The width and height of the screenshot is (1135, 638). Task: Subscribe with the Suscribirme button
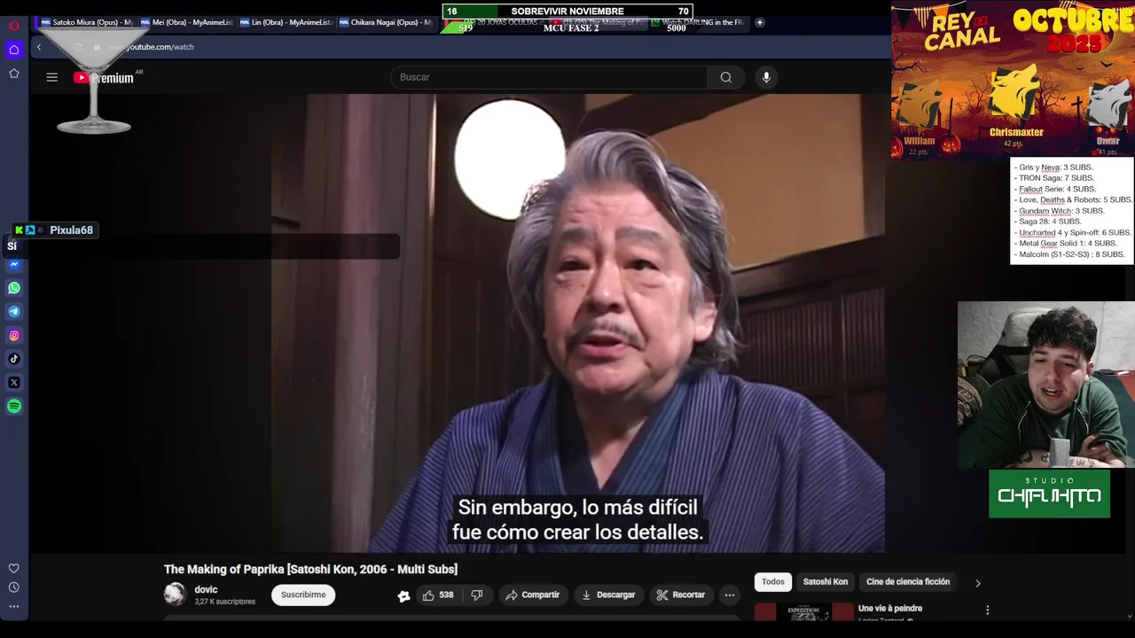pyautogui.click(x=303, y=595)
